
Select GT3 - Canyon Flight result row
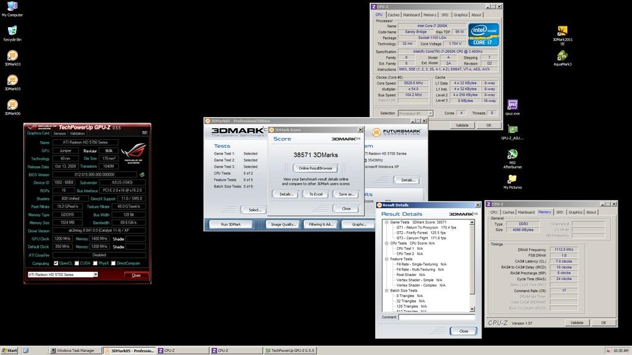coord(421,238)
